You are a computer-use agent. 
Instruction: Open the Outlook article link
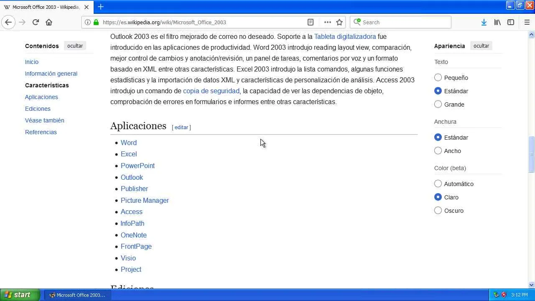tap(132, 177)
